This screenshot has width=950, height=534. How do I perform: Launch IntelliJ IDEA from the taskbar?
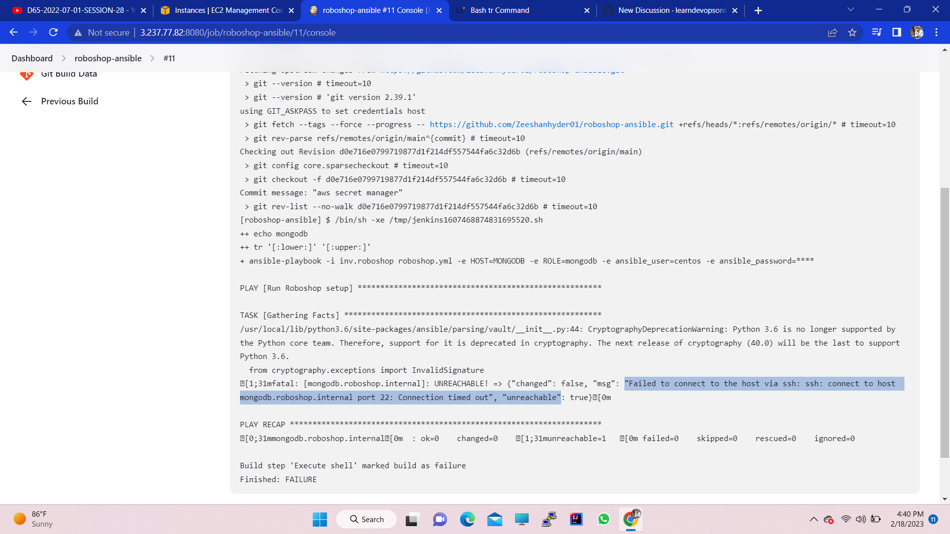(x=575, y=519)
